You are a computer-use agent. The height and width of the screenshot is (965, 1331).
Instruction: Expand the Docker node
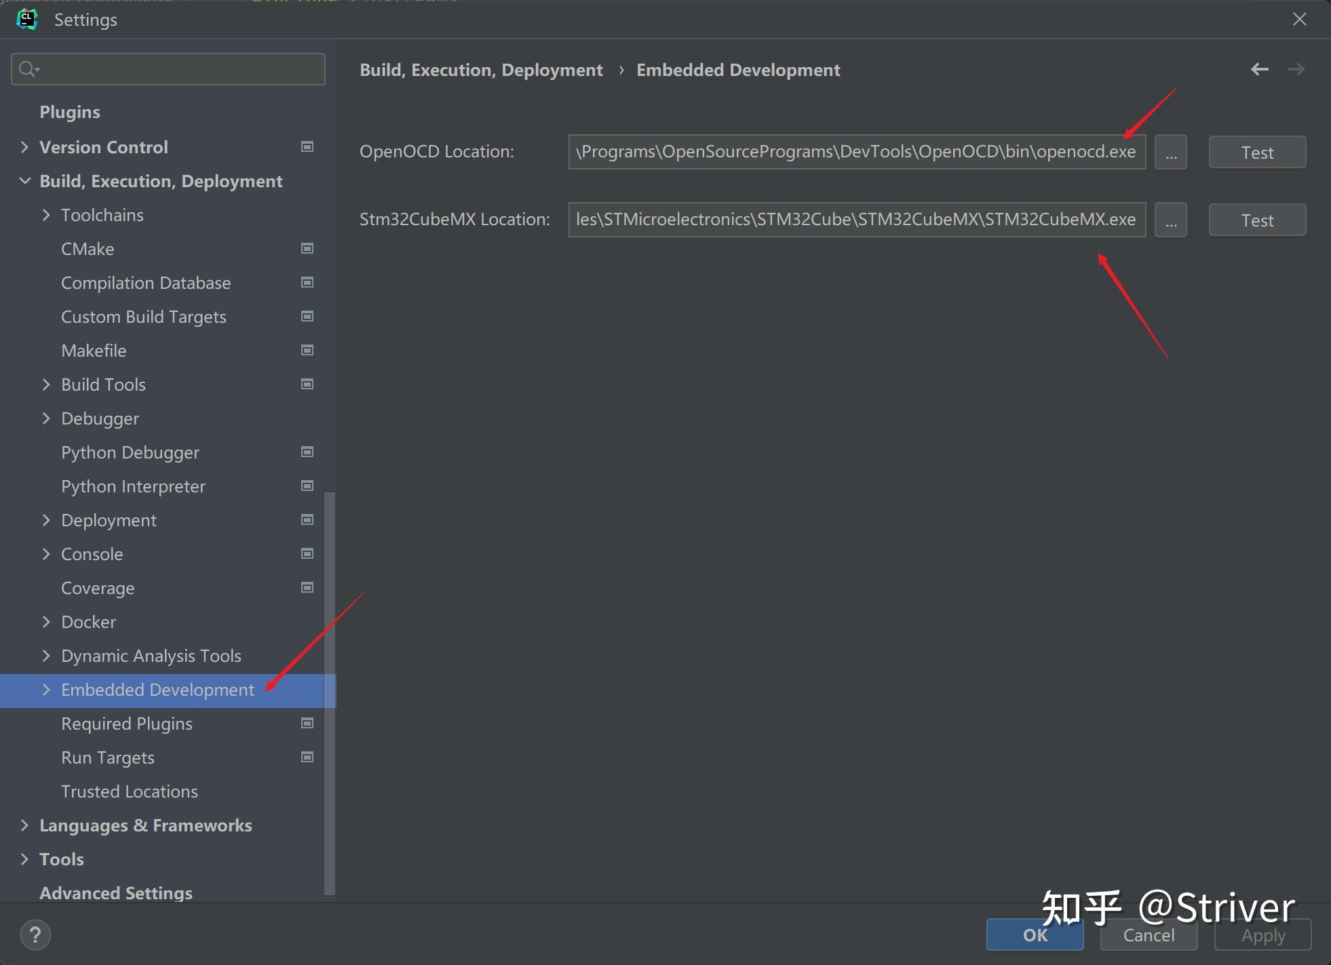point(46,622)
